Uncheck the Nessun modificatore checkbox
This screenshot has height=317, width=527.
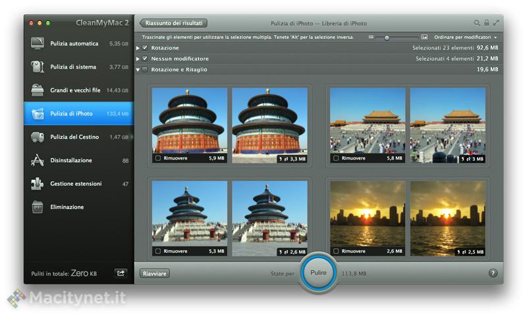[x=145, y=59]
